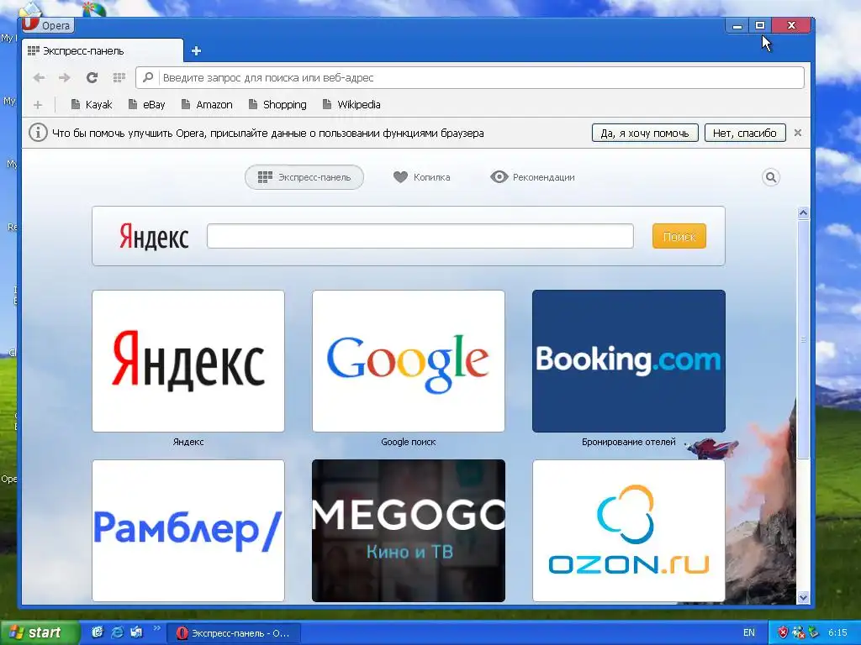Click the info icon in notification bar

(38, 133)
